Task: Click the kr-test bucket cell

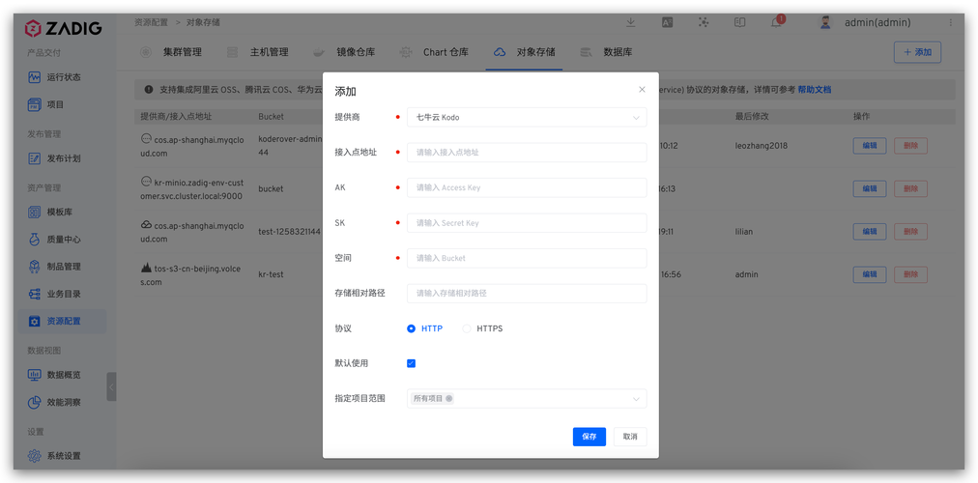Action: click(x=271, y=274)
